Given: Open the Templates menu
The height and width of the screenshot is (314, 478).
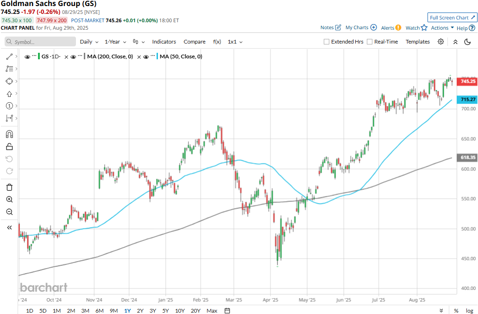Looking at the screenshot, I should (x=418, y=42).
